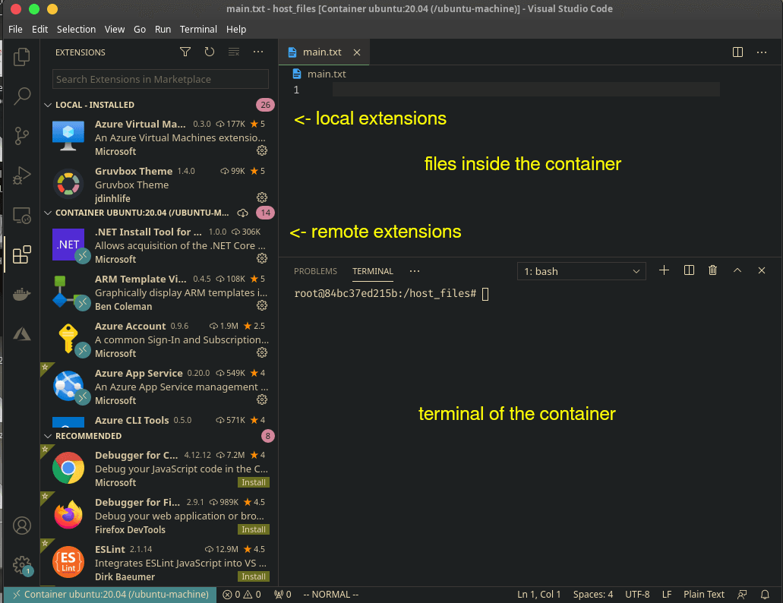The width and height of the screenshot is (783, 603).
Task: Open the Explorer view in activity bar
Action: 21,56
